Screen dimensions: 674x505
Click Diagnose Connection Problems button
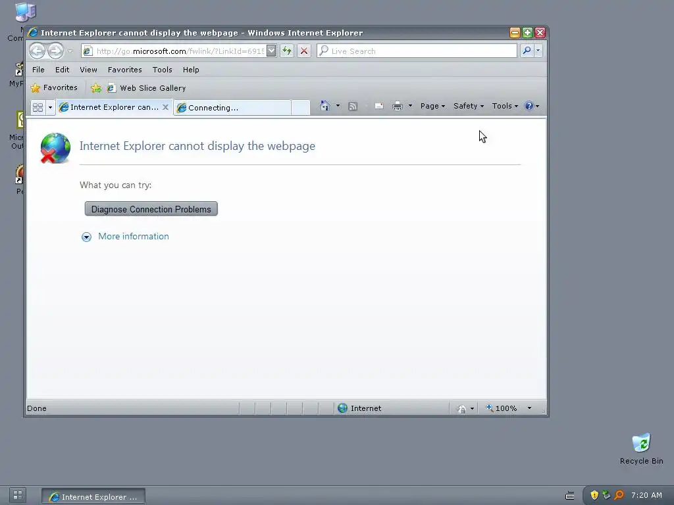[151, 209]
